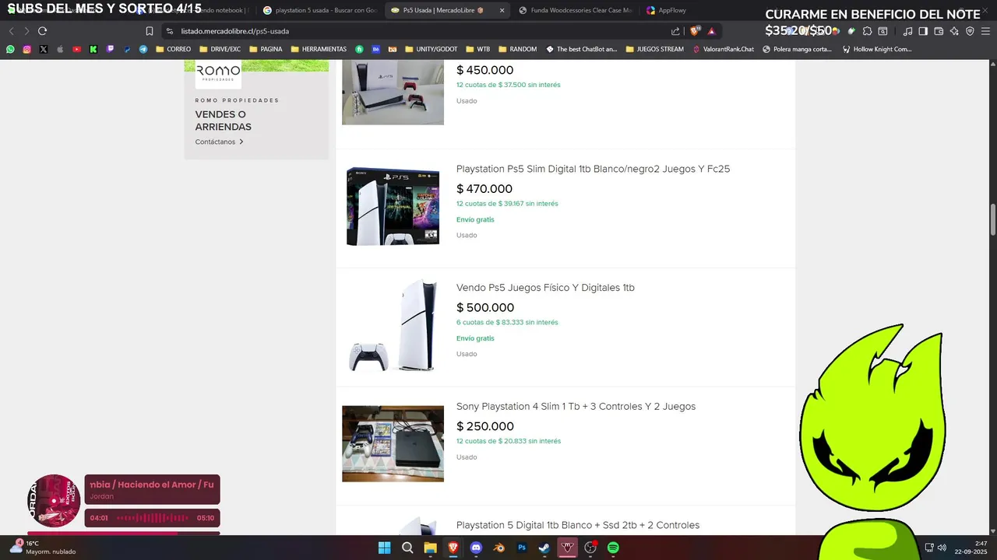Open the Twitch bookmark icon
This screenshot has width=997, height=560.
[110, 49]
